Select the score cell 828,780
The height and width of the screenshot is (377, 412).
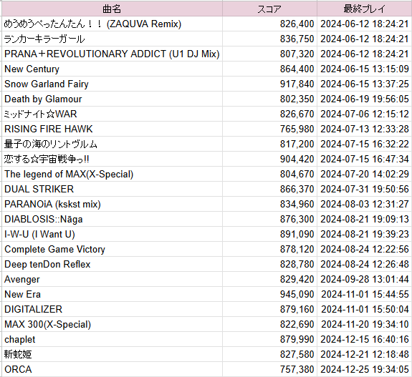[269, 264]
